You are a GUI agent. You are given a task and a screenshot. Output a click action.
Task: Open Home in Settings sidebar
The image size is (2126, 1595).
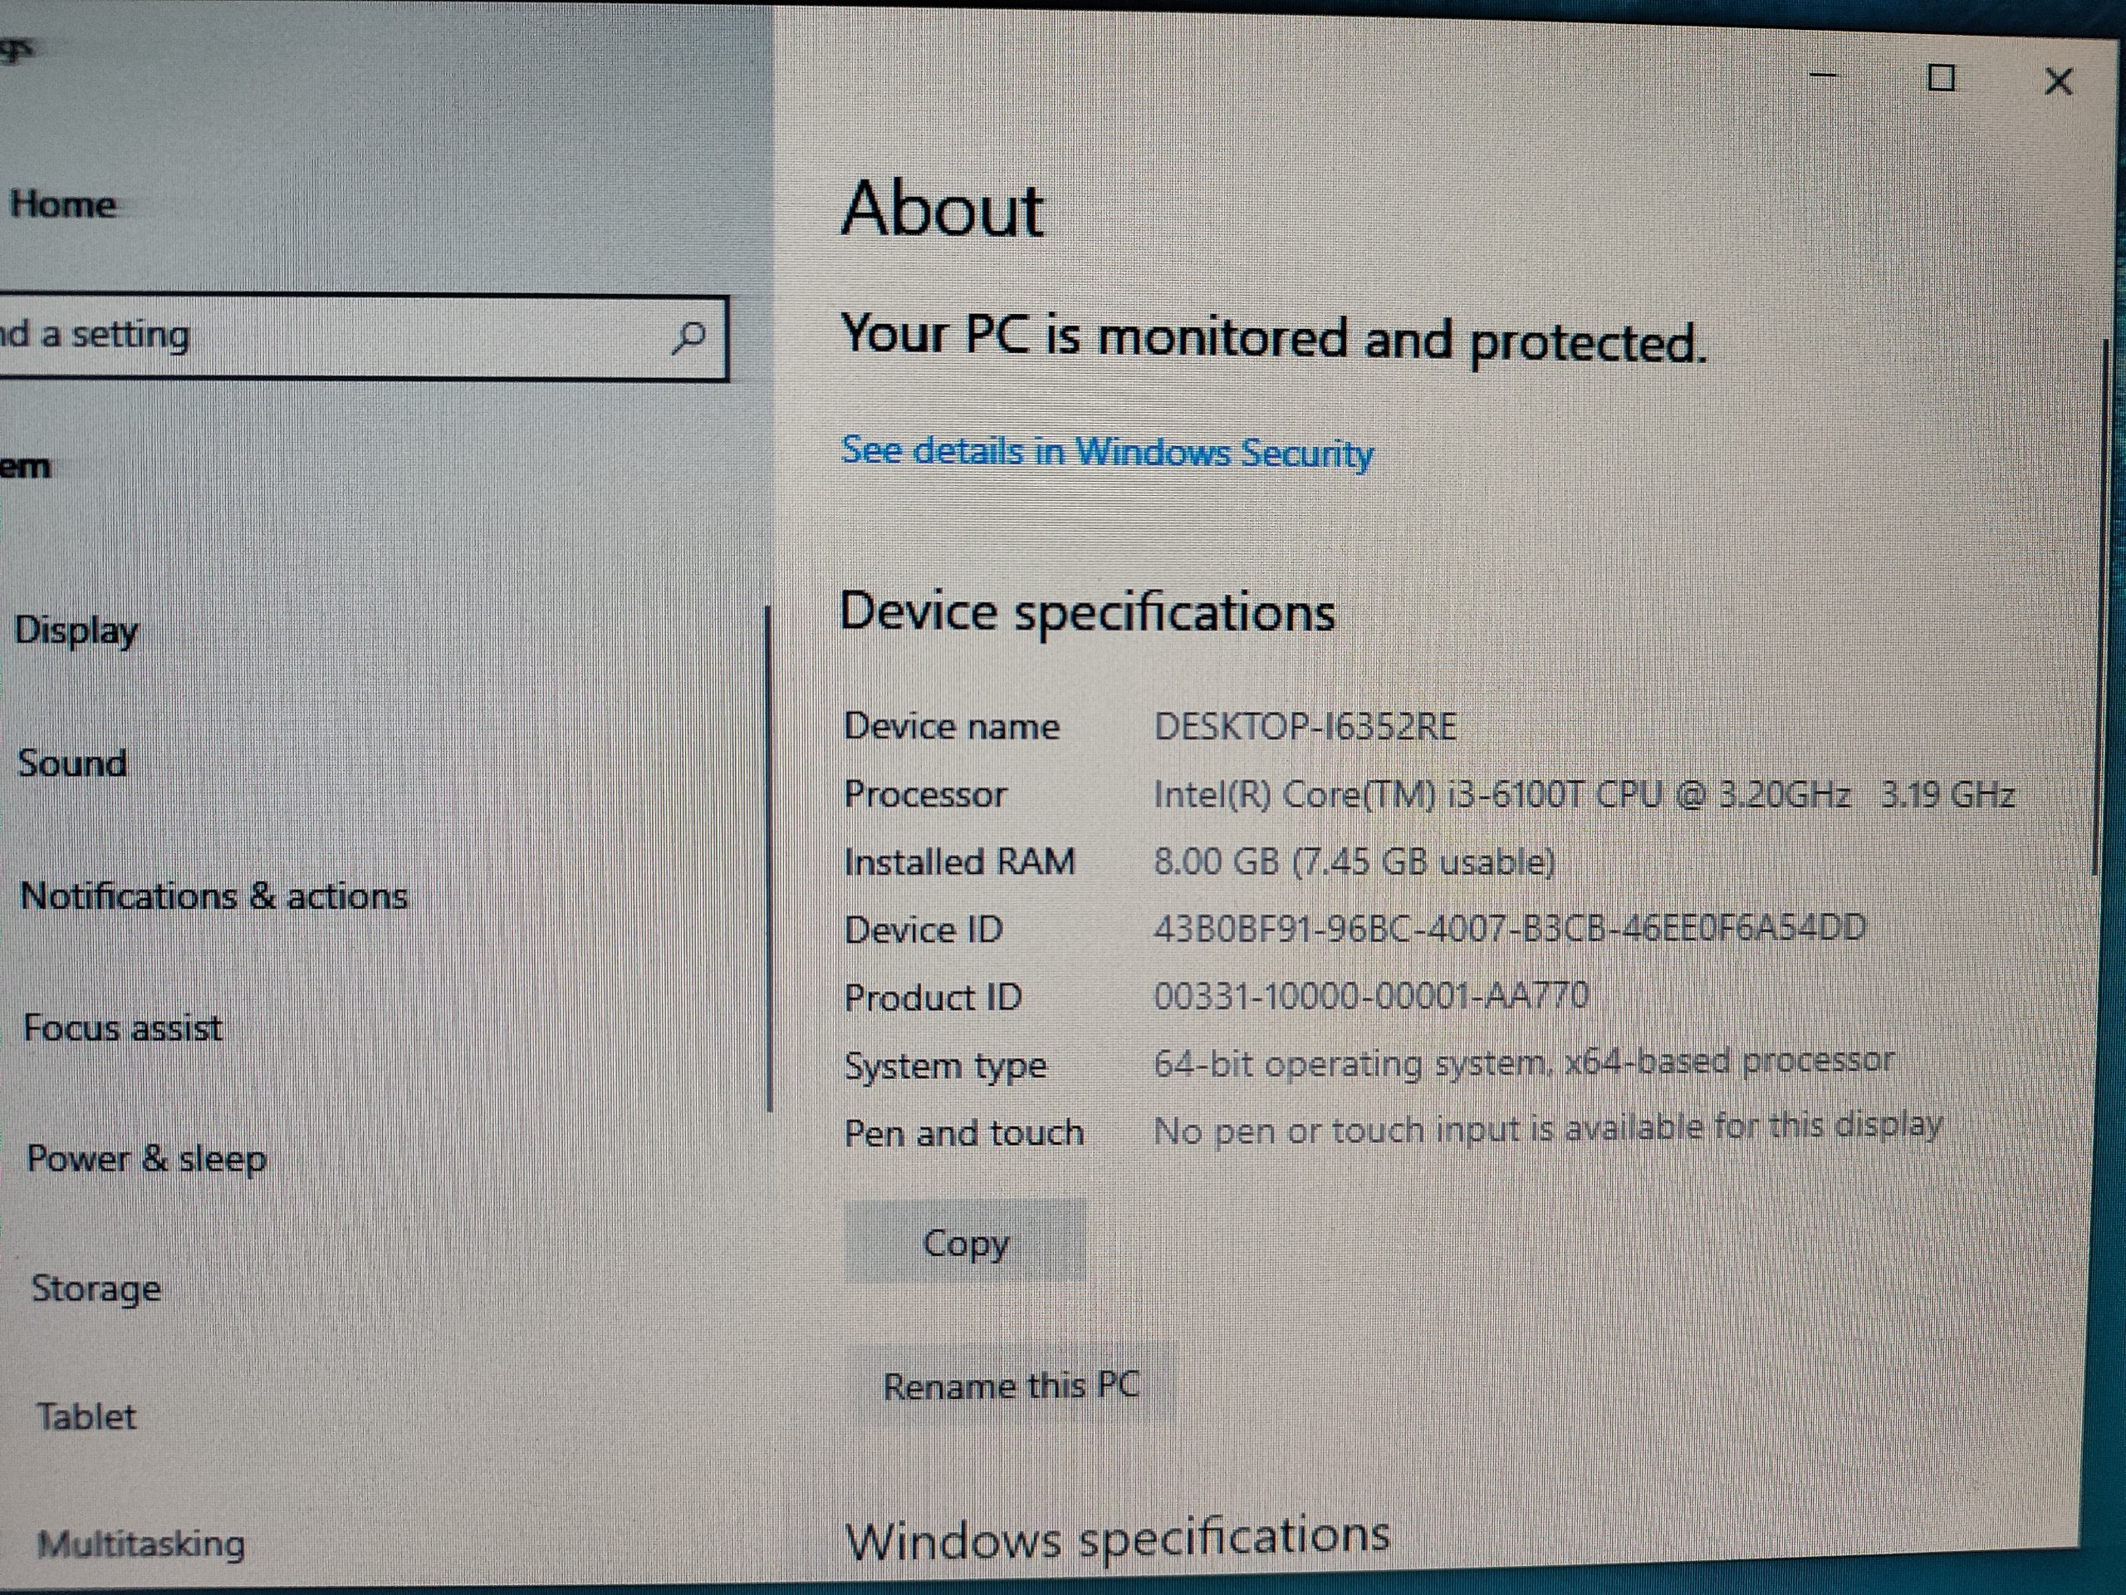tap(63, 204)
